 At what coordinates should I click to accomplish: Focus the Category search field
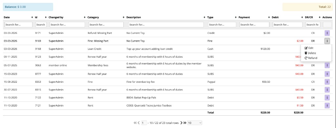click(106, 25)
